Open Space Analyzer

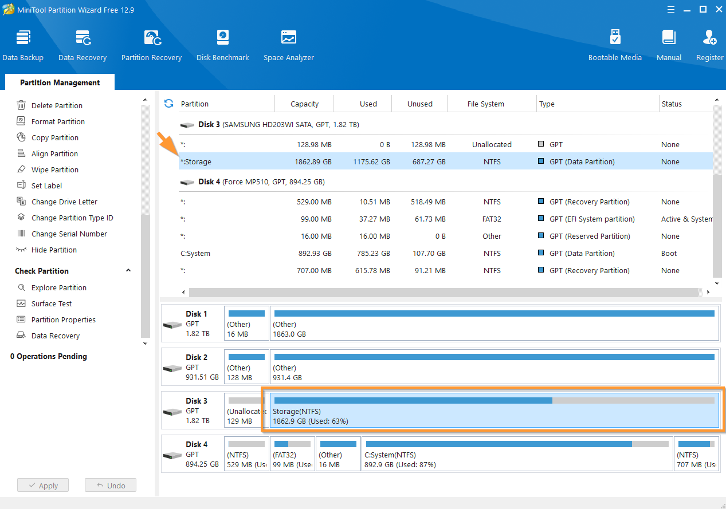(289, 45)
